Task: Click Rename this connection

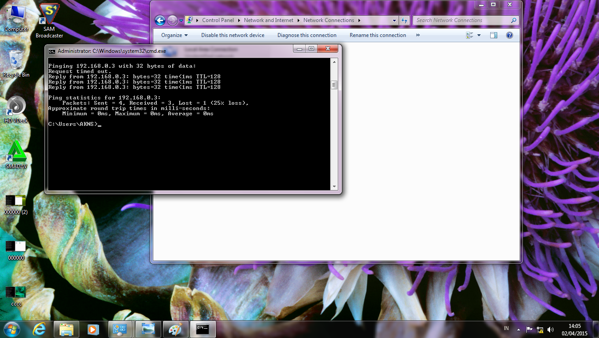Action: [378, 35]
